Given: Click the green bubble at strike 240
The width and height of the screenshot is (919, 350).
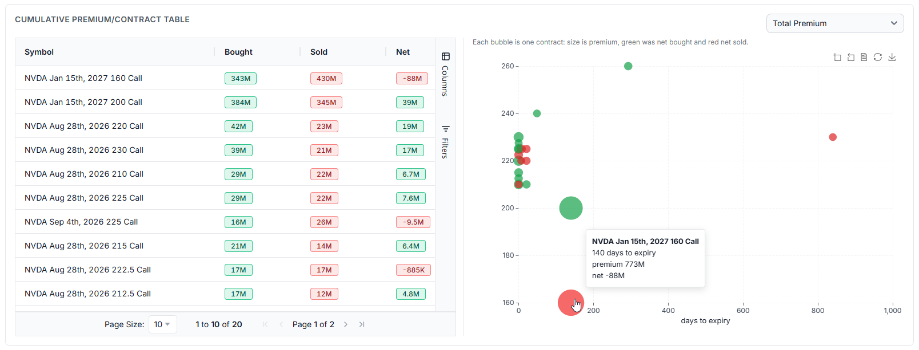Looking at the screenshot, I should click(x=537, y=113).
